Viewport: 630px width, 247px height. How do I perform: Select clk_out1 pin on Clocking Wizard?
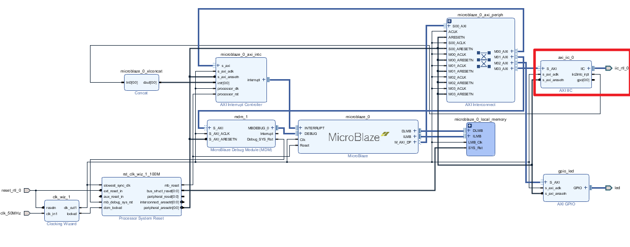coord(70,207)
